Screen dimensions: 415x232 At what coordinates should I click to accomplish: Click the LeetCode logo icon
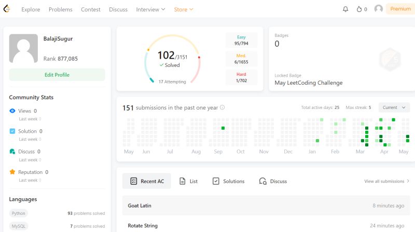click(7, 9)
